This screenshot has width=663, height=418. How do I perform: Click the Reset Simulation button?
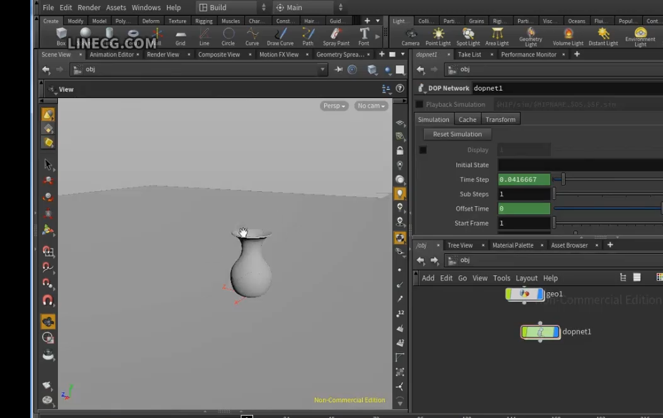coord(457,134)
